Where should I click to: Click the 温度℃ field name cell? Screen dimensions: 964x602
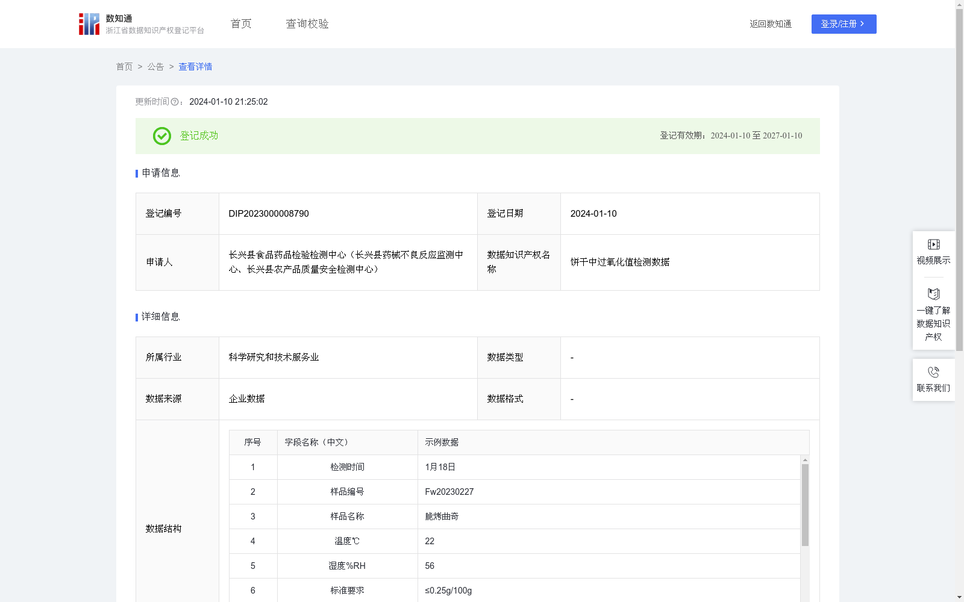347,541
